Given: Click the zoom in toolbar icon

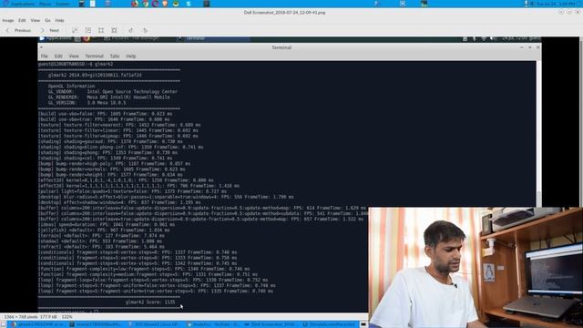Looking at the screenshot, I should tap(75, 30).
